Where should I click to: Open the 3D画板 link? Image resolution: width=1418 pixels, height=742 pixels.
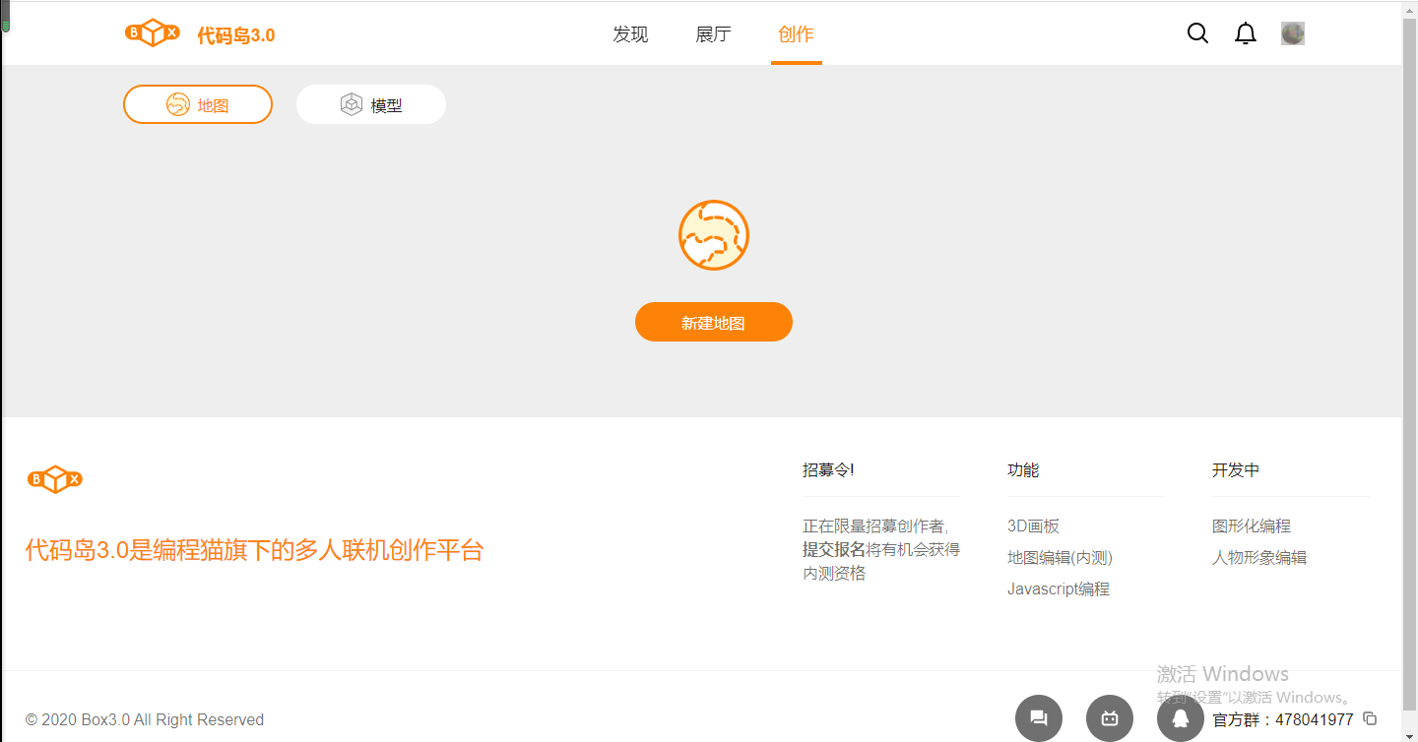point(1033,526)
